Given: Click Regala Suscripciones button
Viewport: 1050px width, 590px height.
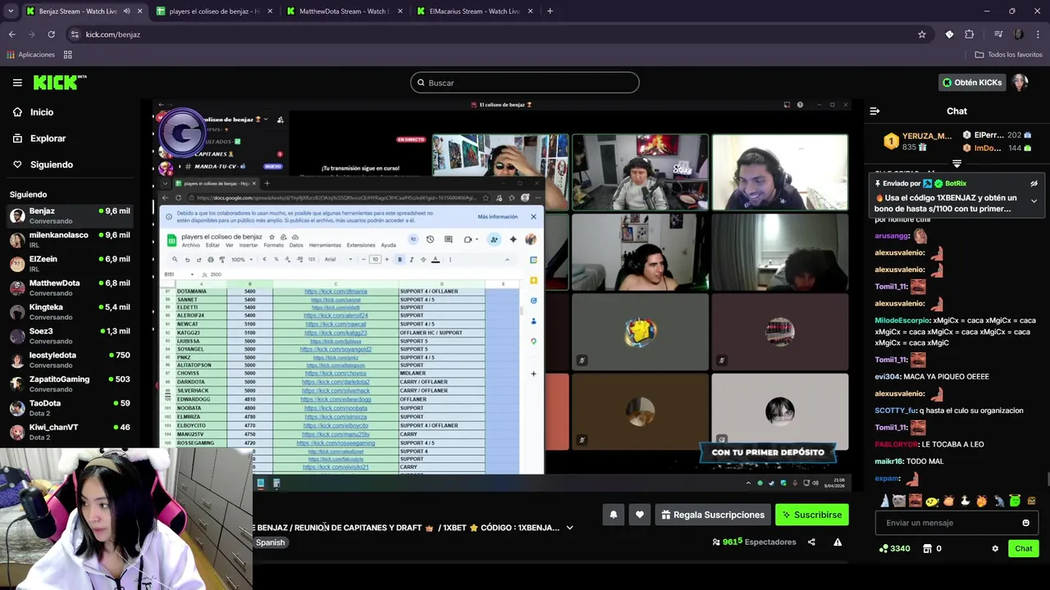Looking at the screenshot, I should (x=713, y=515).
